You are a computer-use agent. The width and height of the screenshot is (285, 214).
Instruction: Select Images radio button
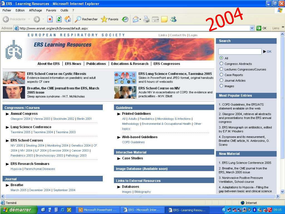pos(221,86)
